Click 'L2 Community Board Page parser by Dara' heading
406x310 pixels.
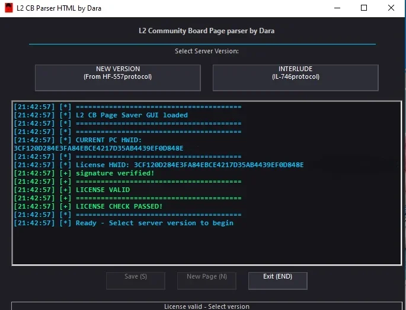click(207, 31)
